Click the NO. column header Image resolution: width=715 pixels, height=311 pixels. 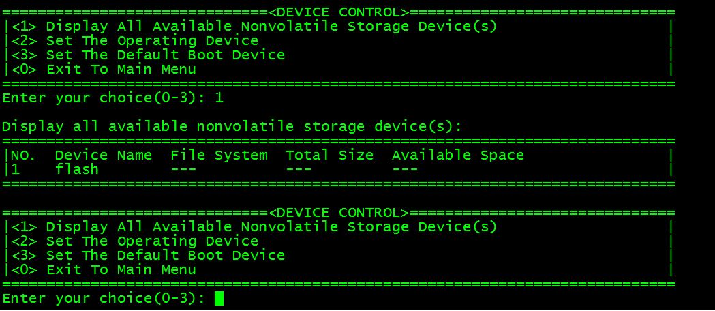coord(24,155)
